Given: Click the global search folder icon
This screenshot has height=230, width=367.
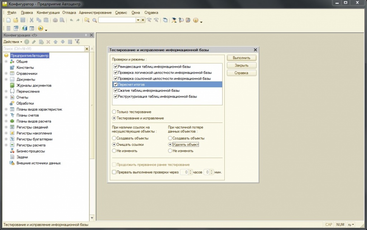Looking at the screenshot, I should [87, 20].
